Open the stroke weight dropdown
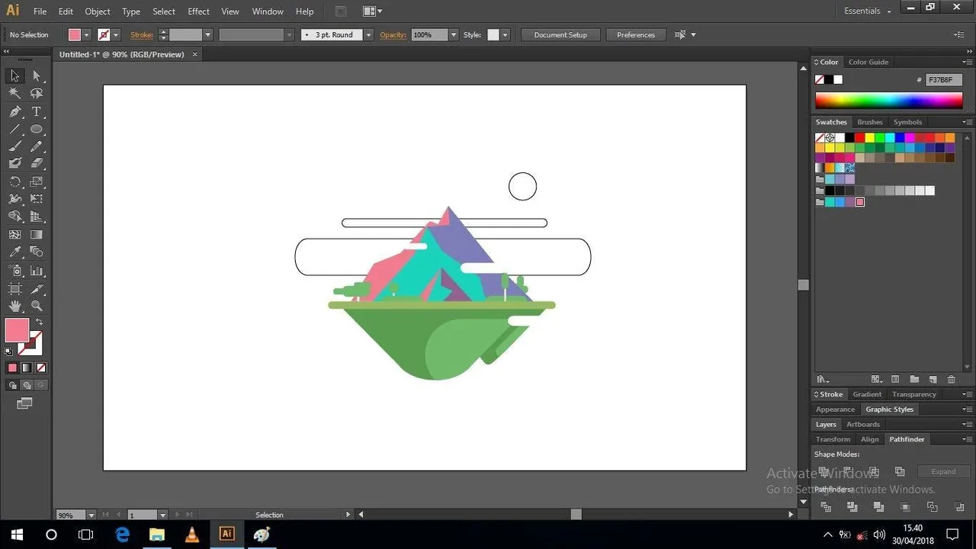Screen dimensions: 976x549 (207, 35)
